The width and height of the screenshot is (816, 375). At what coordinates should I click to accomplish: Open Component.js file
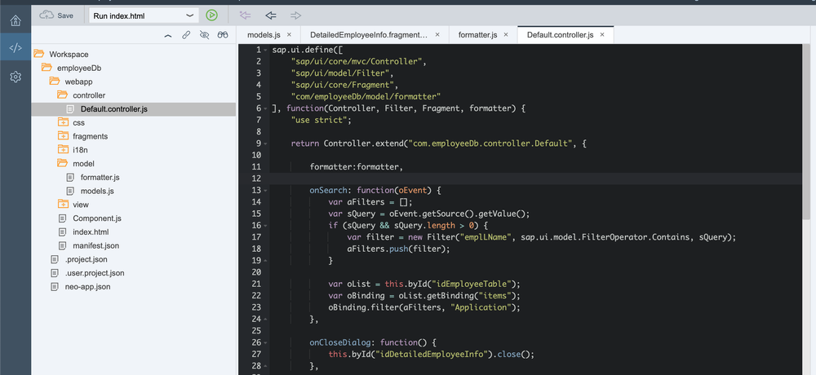tap(97, 218)
